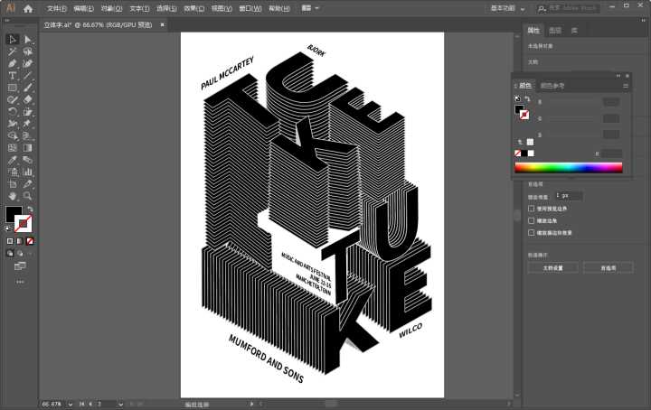Reset default fill and stroke in the toolbar
This screenshot has height=410, width=651.
coord(9,228)
